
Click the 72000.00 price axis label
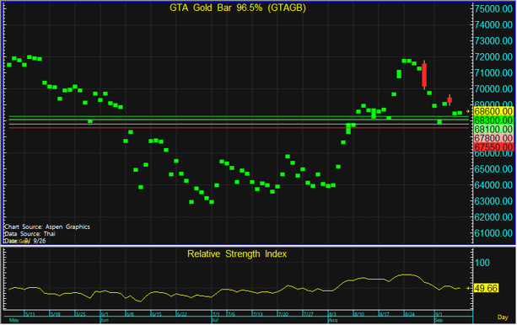[x=493, y=57]
